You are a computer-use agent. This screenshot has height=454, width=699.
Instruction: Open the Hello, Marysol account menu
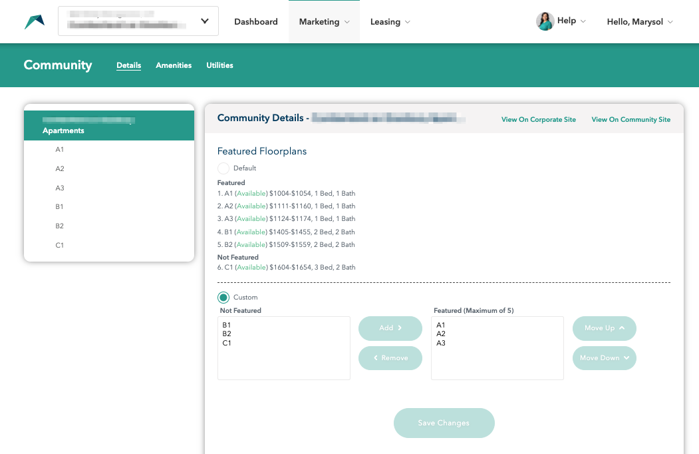tap(640, 21)
